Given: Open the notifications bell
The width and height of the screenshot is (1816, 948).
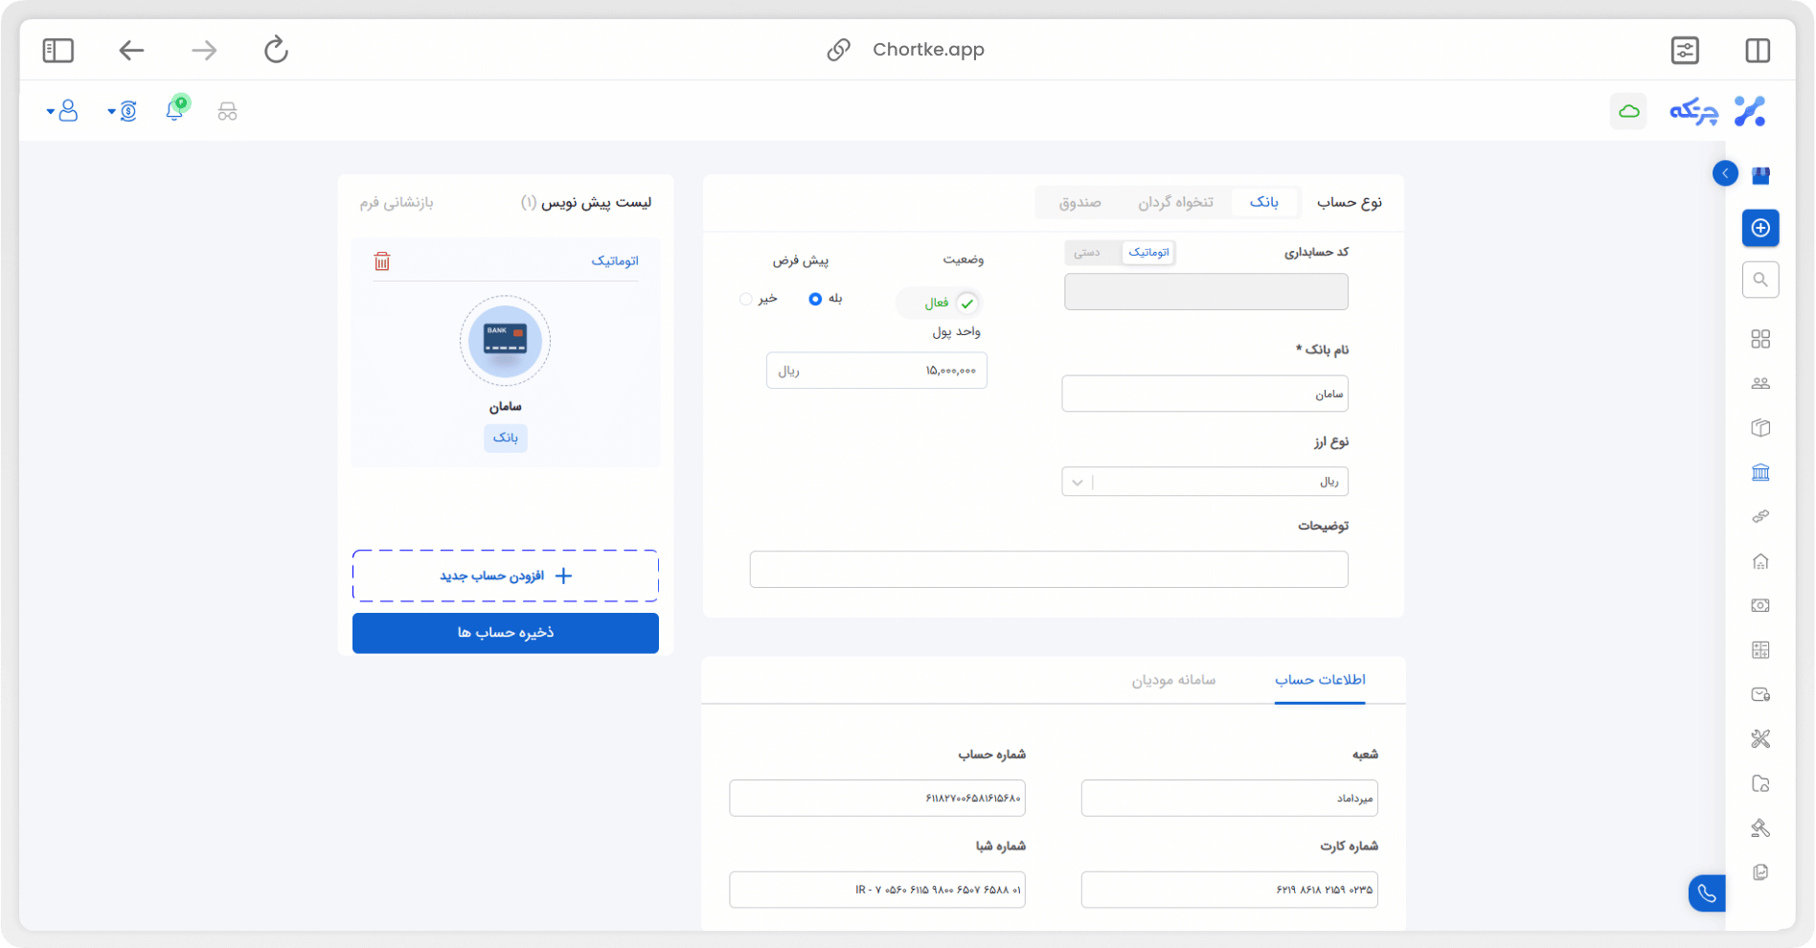Looking at the screenshot, I should pyautogui.click(x=174, y=111).
